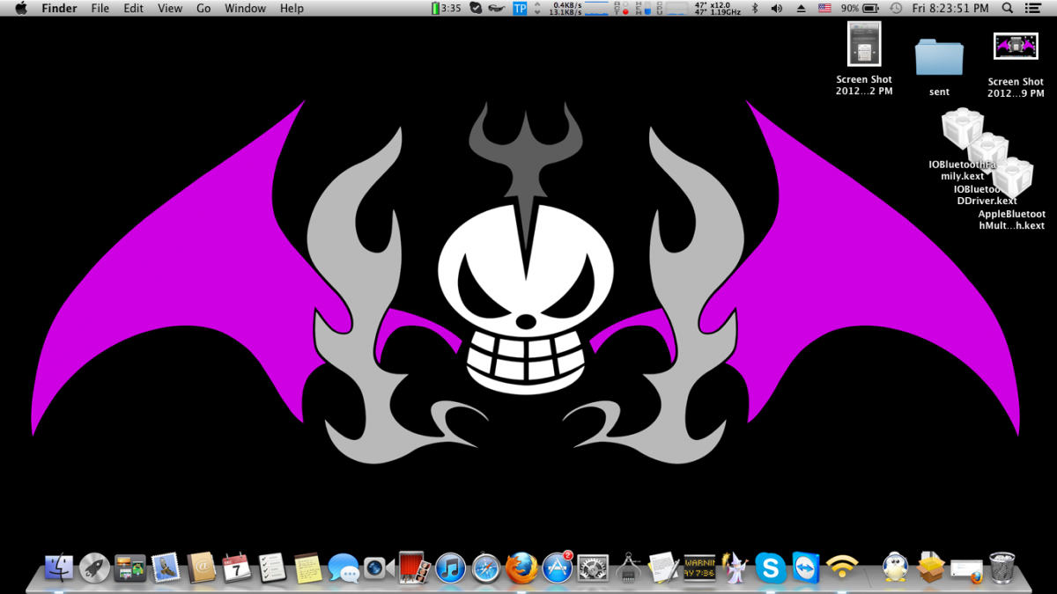Open Reminders checklist app in dock
The width and height of the screenshot is (1057, 594).
(272, 568)
